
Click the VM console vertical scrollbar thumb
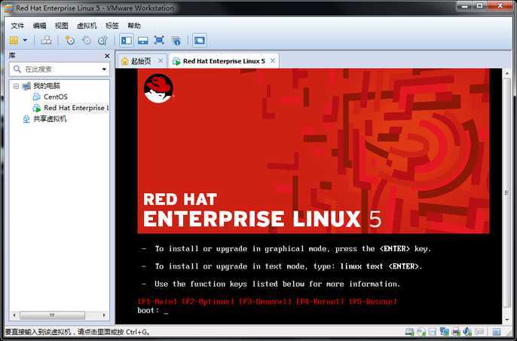coord(507,193)
